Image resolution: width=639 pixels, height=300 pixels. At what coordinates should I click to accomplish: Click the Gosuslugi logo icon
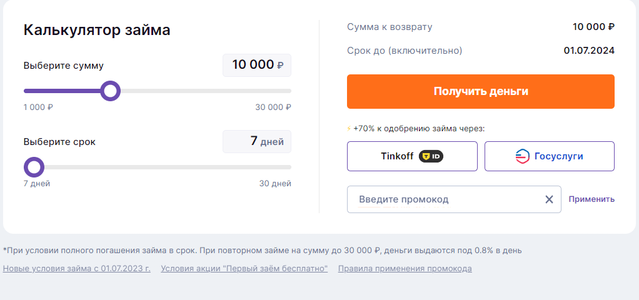[x=523, y=156]
